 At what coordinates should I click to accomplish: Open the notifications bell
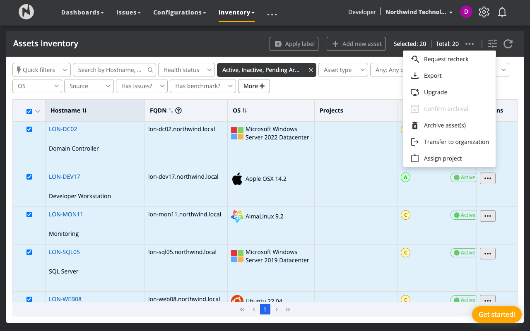(x=502, y=12)
